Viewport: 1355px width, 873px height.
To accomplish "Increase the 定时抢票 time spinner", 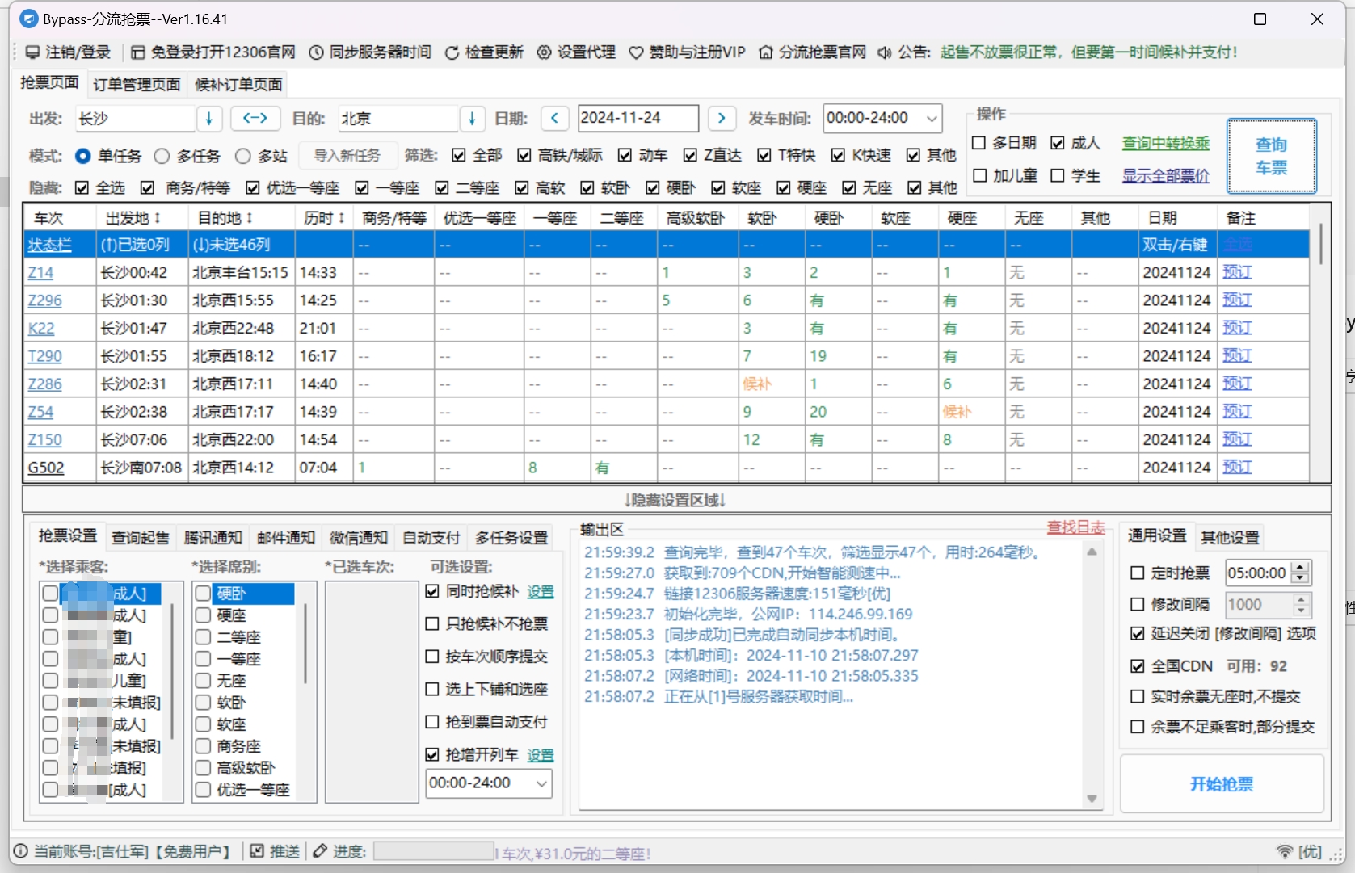I will click(x=1300, y=568).
